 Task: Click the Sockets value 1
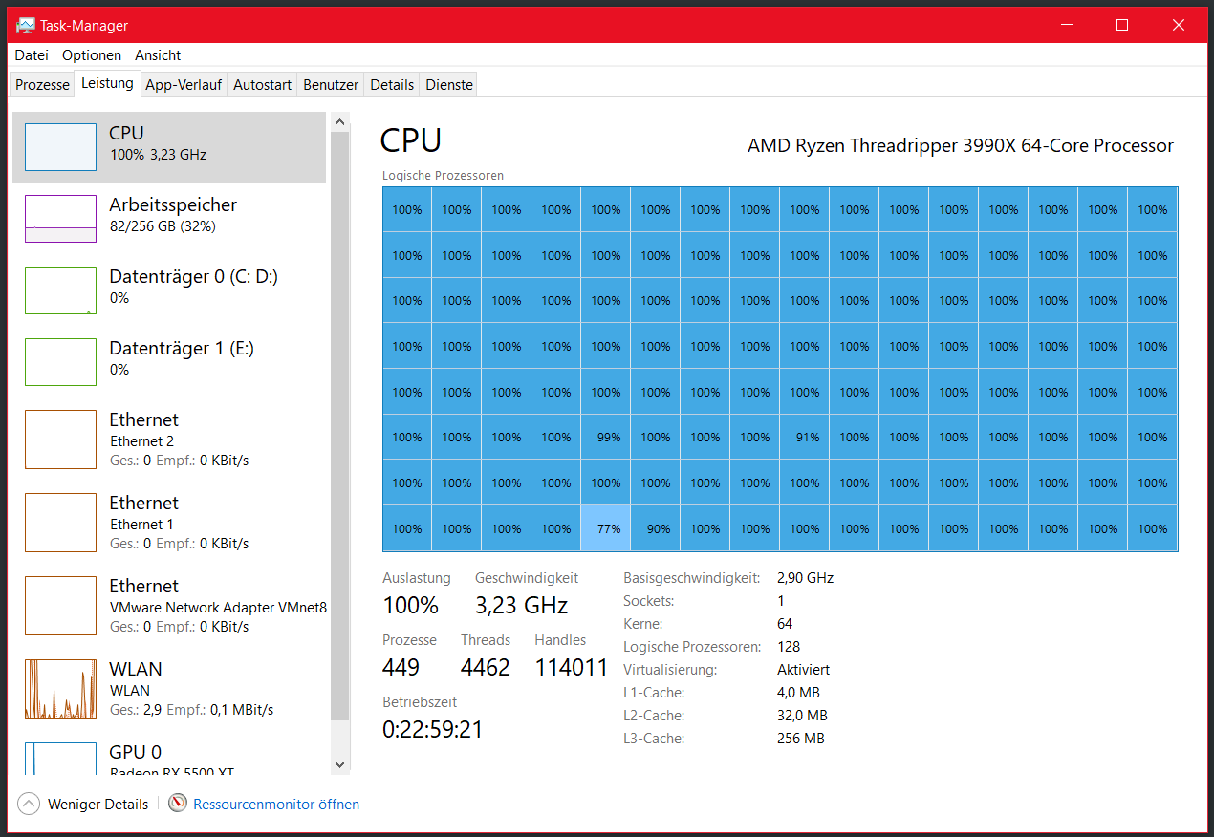(781, 601)
